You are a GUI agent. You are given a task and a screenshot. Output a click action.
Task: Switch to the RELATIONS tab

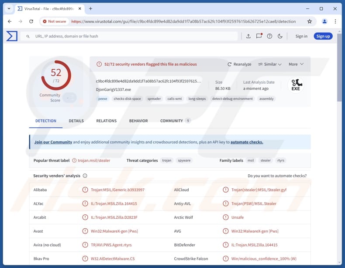click(x=106, y=121)
